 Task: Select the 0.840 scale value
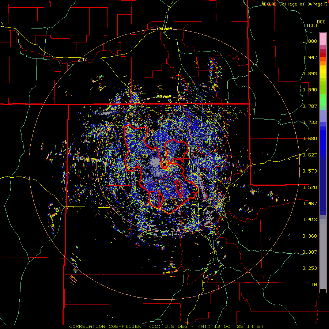pyautogui.click(x=310, y=90)
